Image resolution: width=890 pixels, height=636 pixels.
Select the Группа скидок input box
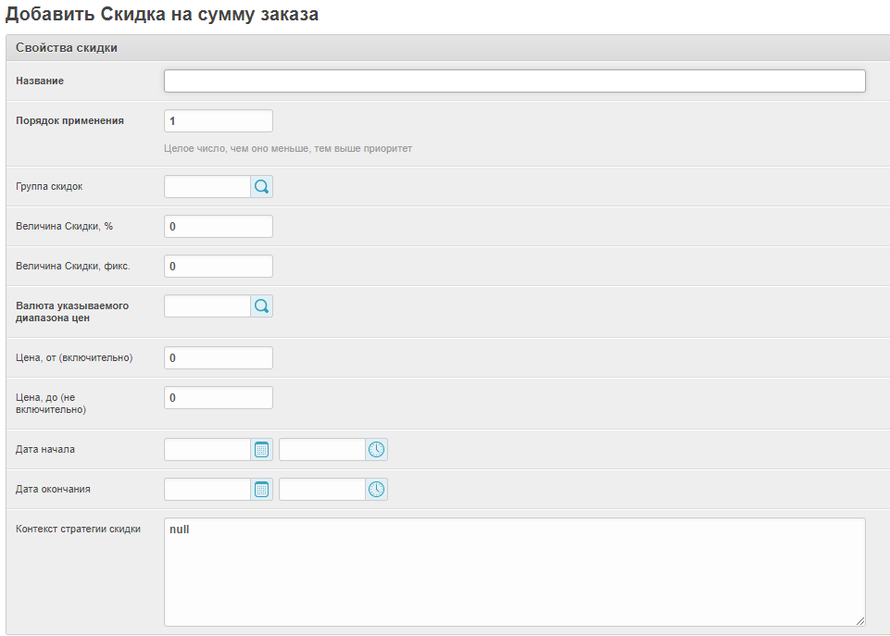(x=207, y=187)
